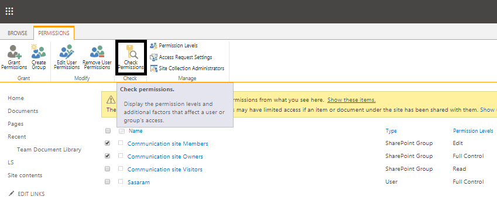Select the PERMISSIONS ribbon tab
The height and width of the screenshot is (224, 497).
(x=54, y=33)
